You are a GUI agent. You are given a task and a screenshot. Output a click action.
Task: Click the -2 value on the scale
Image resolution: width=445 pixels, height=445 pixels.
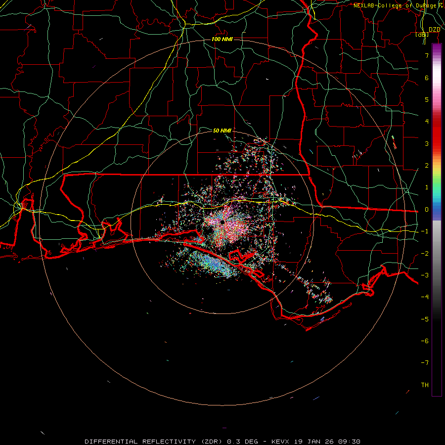(x=425, y=254)
